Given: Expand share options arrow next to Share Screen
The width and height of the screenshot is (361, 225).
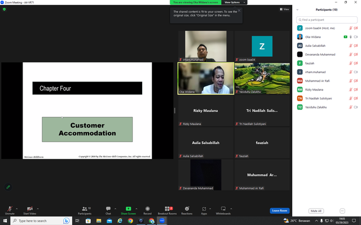Looking at the screenshot, I should (137, 209).
